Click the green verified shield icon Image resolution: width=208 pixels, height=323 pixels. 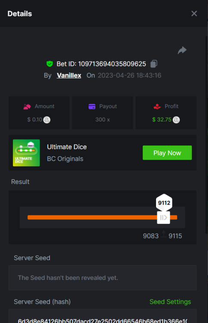pos(49,64)
